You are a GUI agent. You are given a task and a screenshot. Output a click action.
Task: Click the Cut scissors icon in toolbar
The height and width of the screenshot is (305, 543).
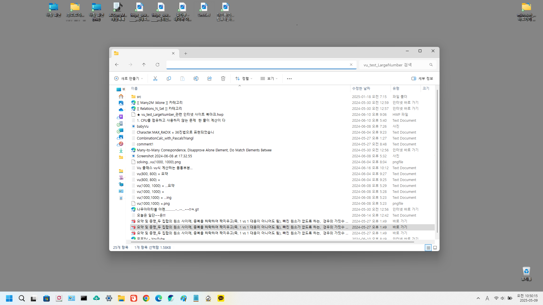155,79
